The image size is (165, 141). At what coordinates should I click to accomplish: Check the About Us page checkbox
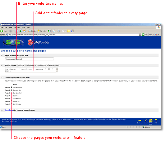point(12,101)
